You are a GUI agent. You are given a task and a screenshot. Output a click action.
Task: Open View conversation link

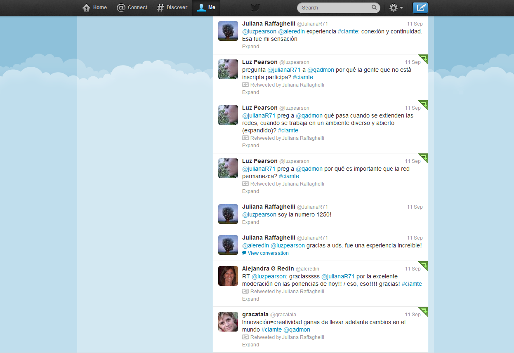point(268,253)
